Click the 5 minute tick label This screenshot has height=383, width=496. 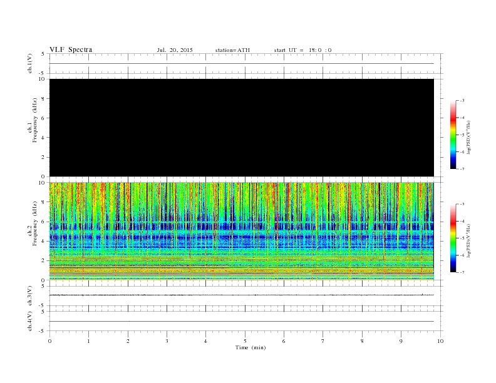click(x=245, y=341)
